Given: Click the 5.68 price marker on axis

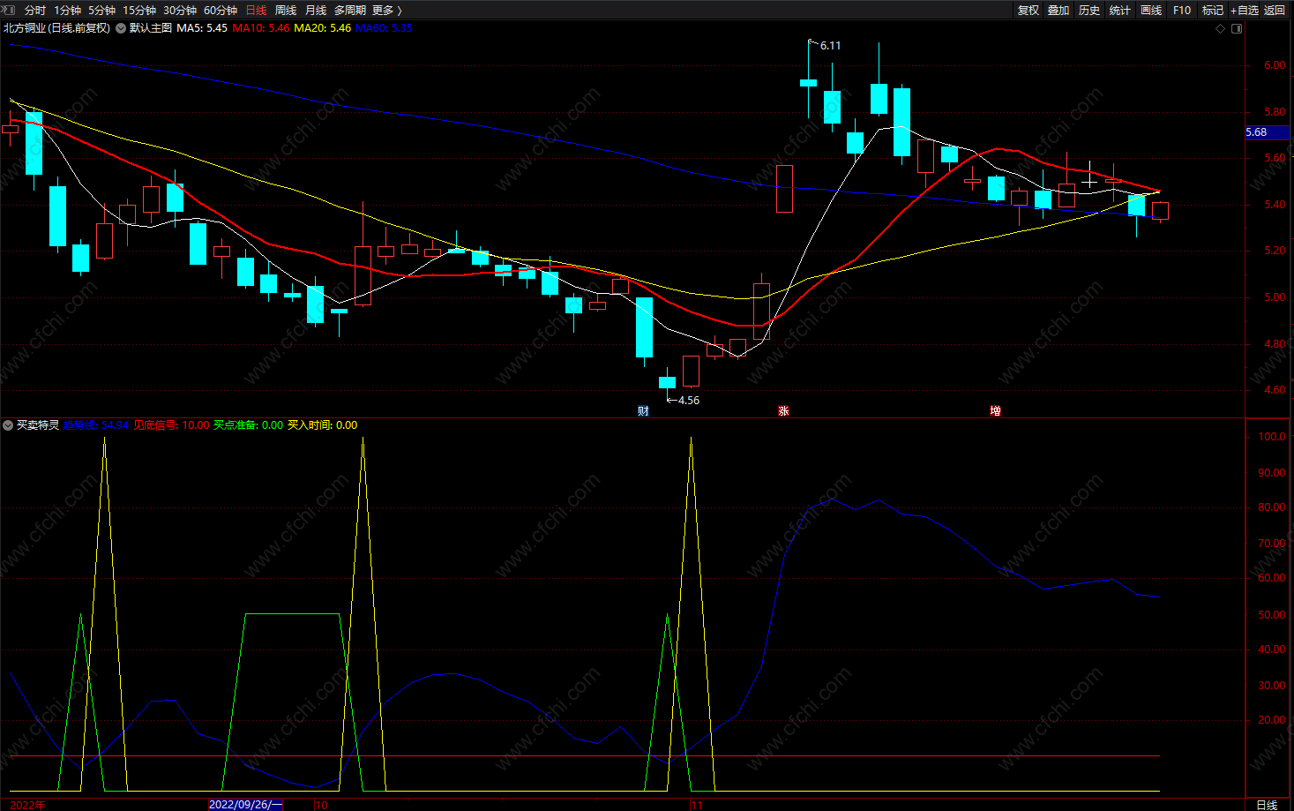Looking at the screenshot, I should pos(1267,132).
